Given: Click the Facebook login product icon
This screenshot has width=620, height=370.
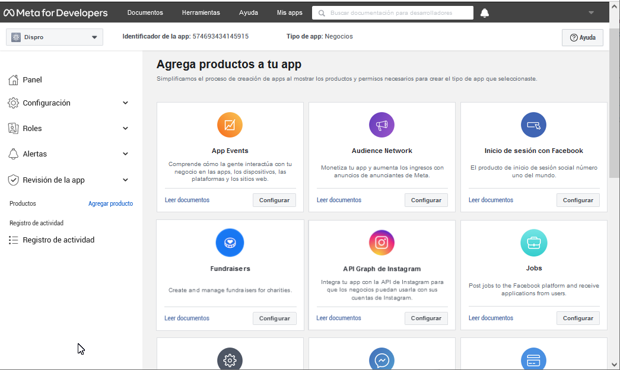Looking at the screenshot, I should (x=533, y=125).
